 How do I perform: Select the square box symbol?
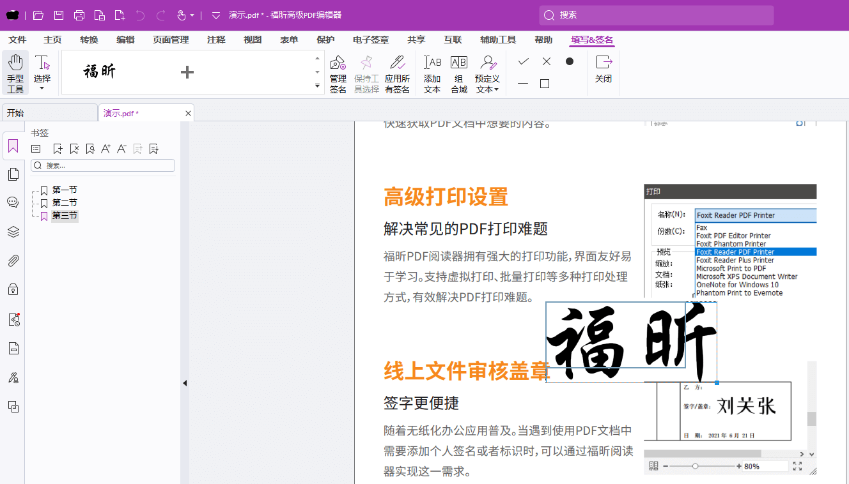click(x=545, y=84)
